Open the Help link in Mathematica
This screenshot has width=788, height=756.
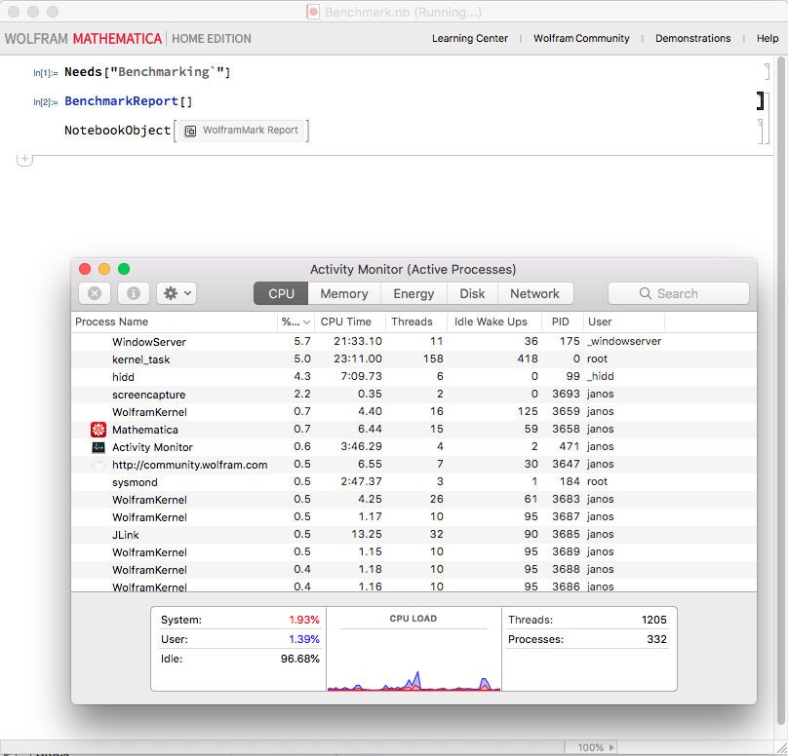point(768,38)
